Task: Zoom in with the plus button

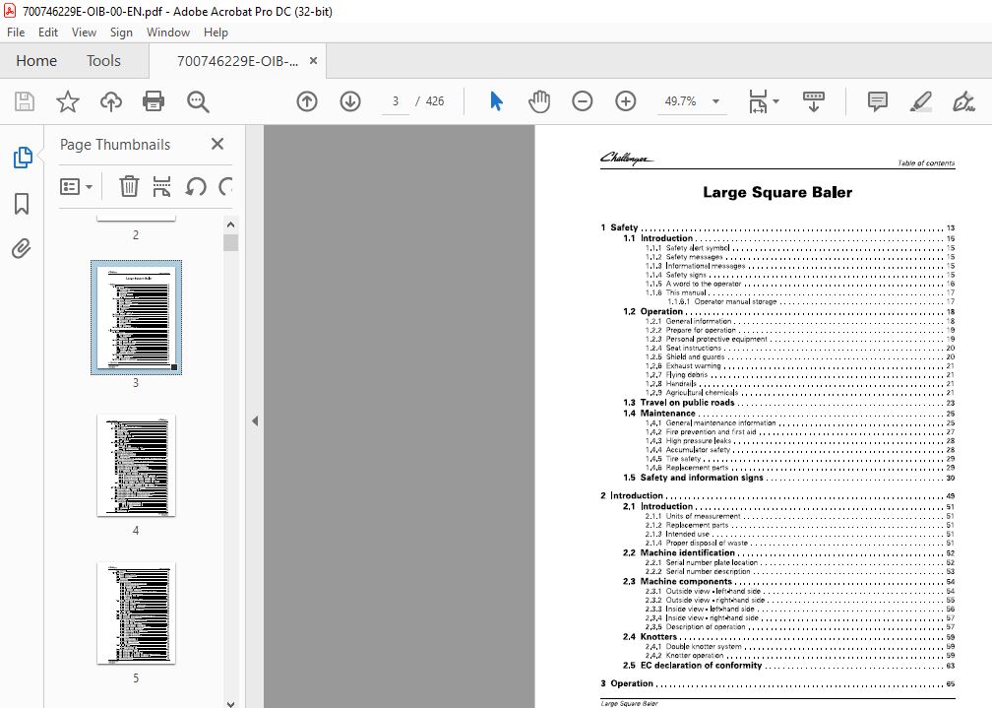Action: point(626,101)
